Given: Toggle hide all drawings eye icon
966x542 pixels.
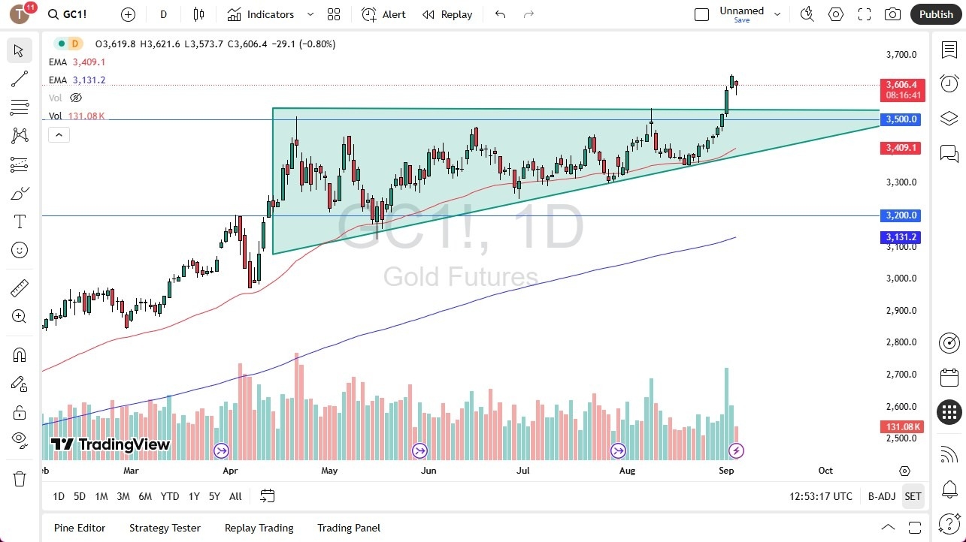Looking at the screenshot, I should coord(19,440).
